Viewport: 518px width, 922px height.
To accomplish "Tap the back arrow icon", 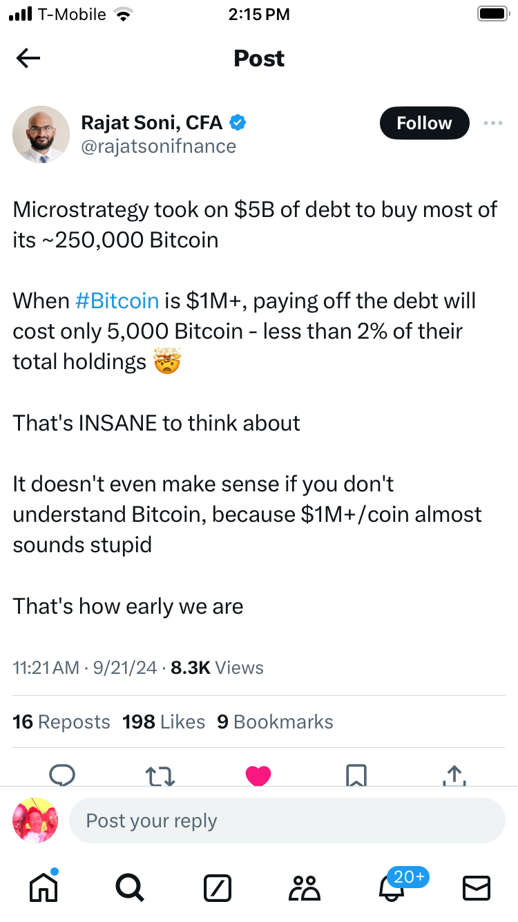I will (28, 59).
